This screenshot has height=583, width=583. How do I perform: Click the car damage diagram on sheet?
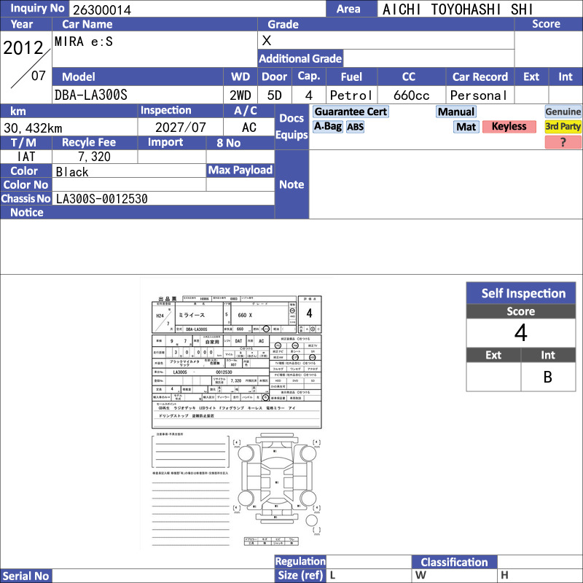click(276, 480)
